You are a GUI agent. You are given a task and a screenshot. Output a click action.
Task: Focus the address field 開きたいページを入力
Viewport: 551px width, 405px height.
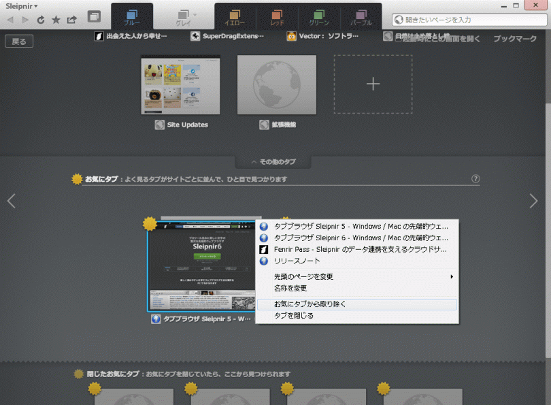[469, 20]
